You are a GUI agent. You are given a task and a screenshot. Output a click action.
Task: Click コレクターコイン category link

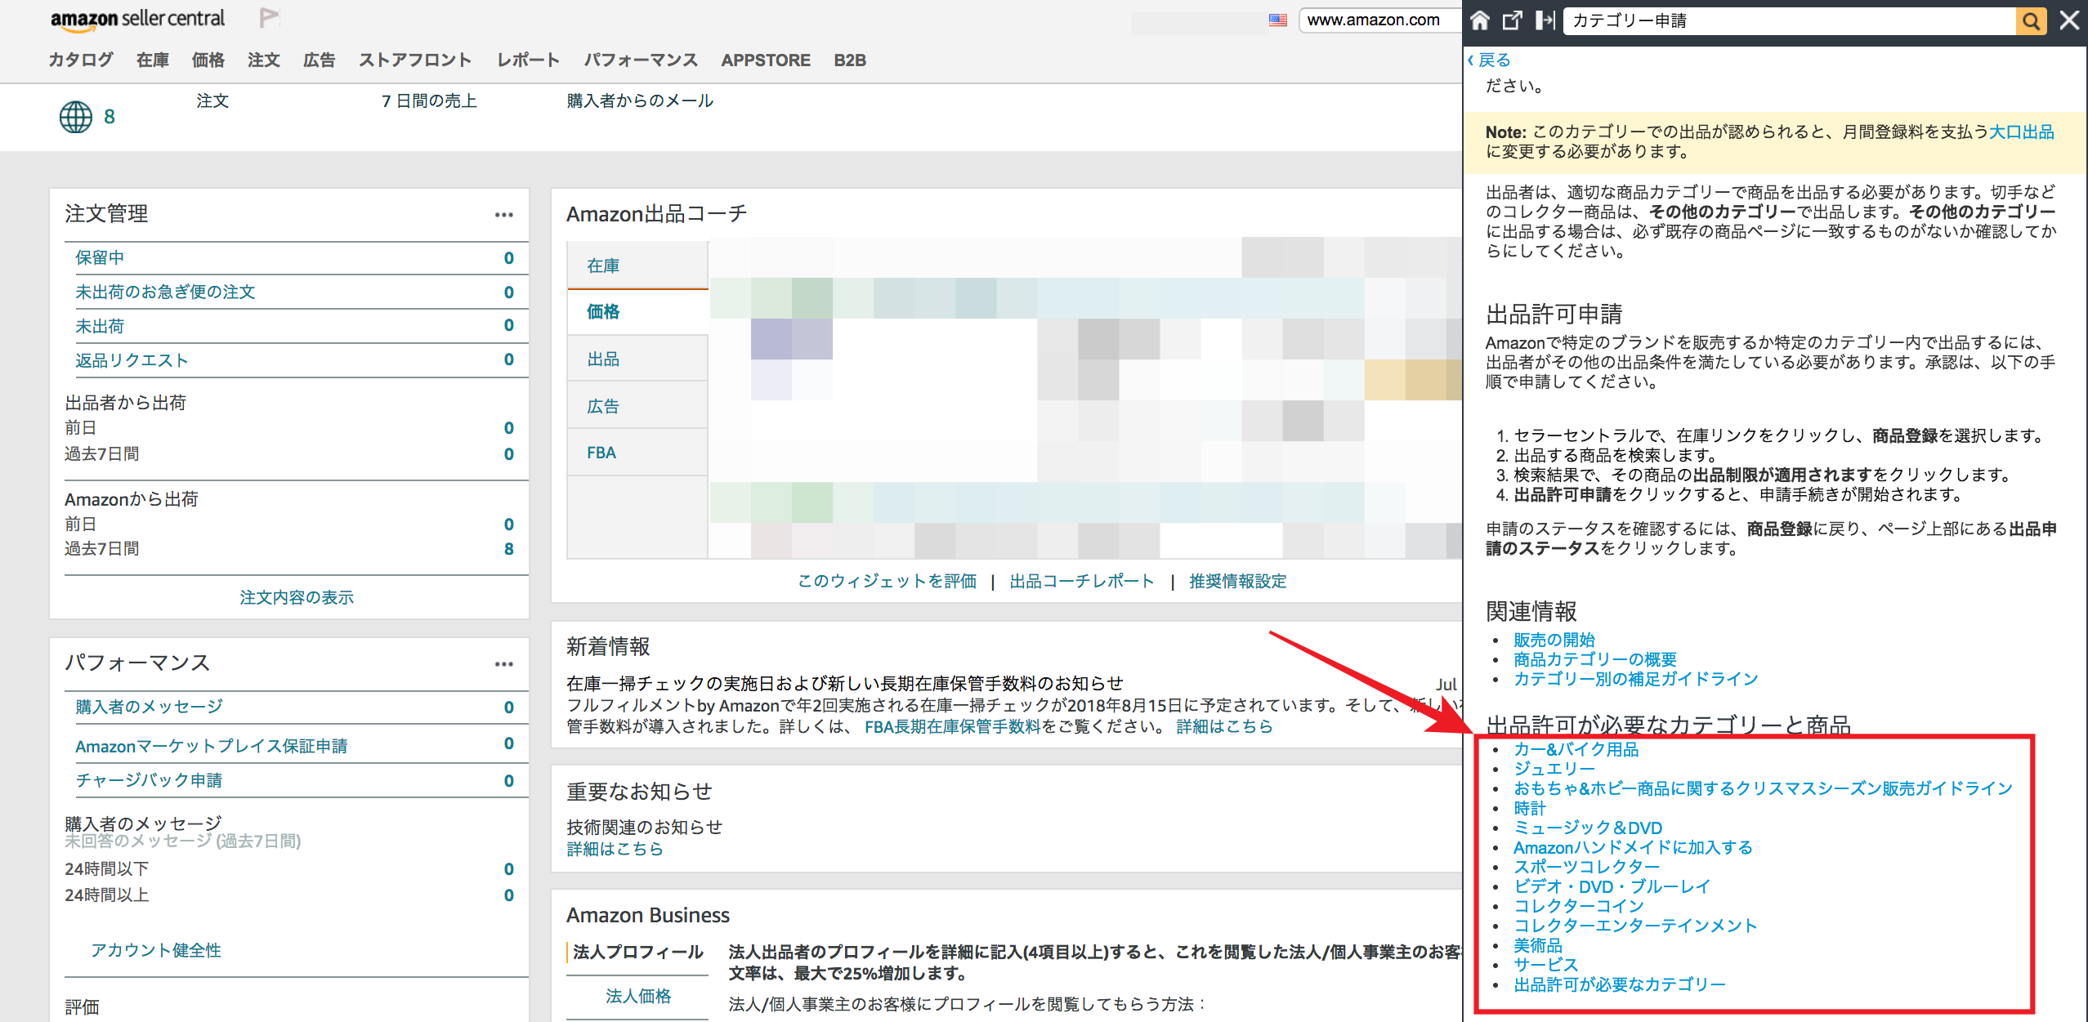1579,906
